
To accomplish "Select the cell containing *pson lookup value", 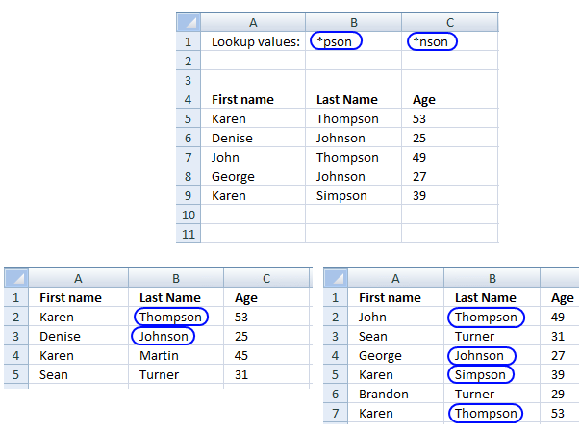I will click(x=353, y=41).
